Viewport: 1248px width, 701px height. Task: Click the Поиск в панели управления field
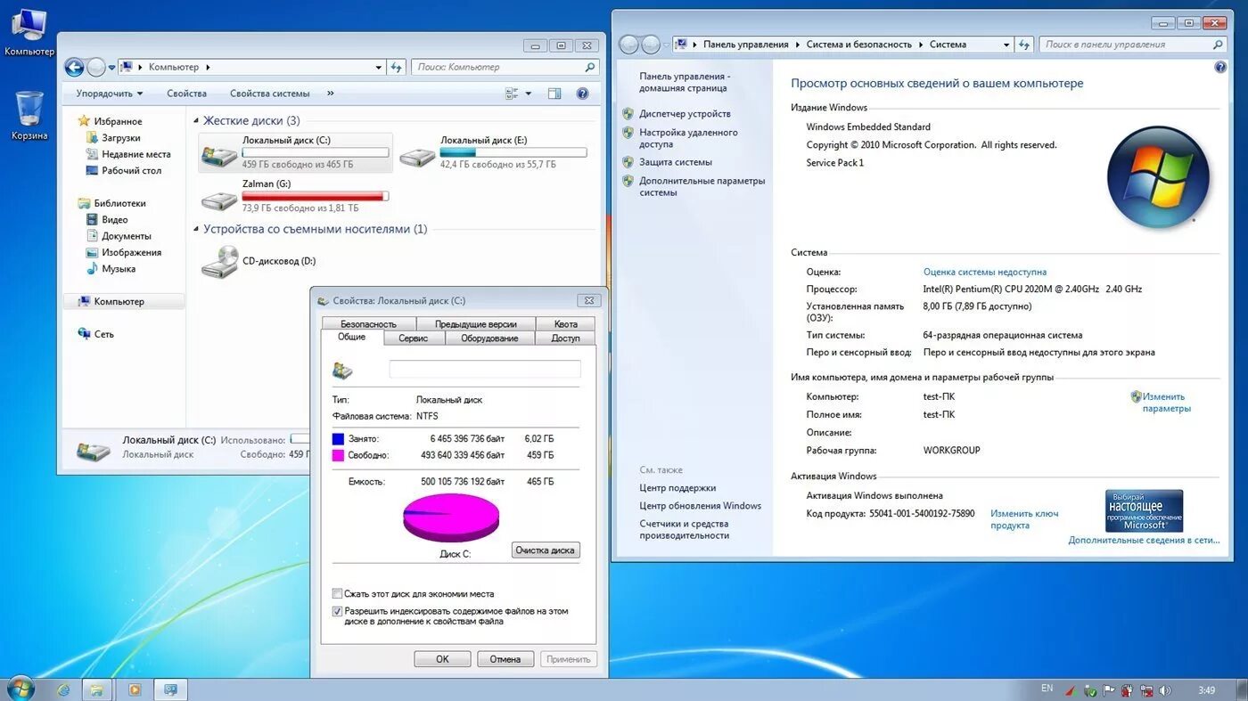1133,45
